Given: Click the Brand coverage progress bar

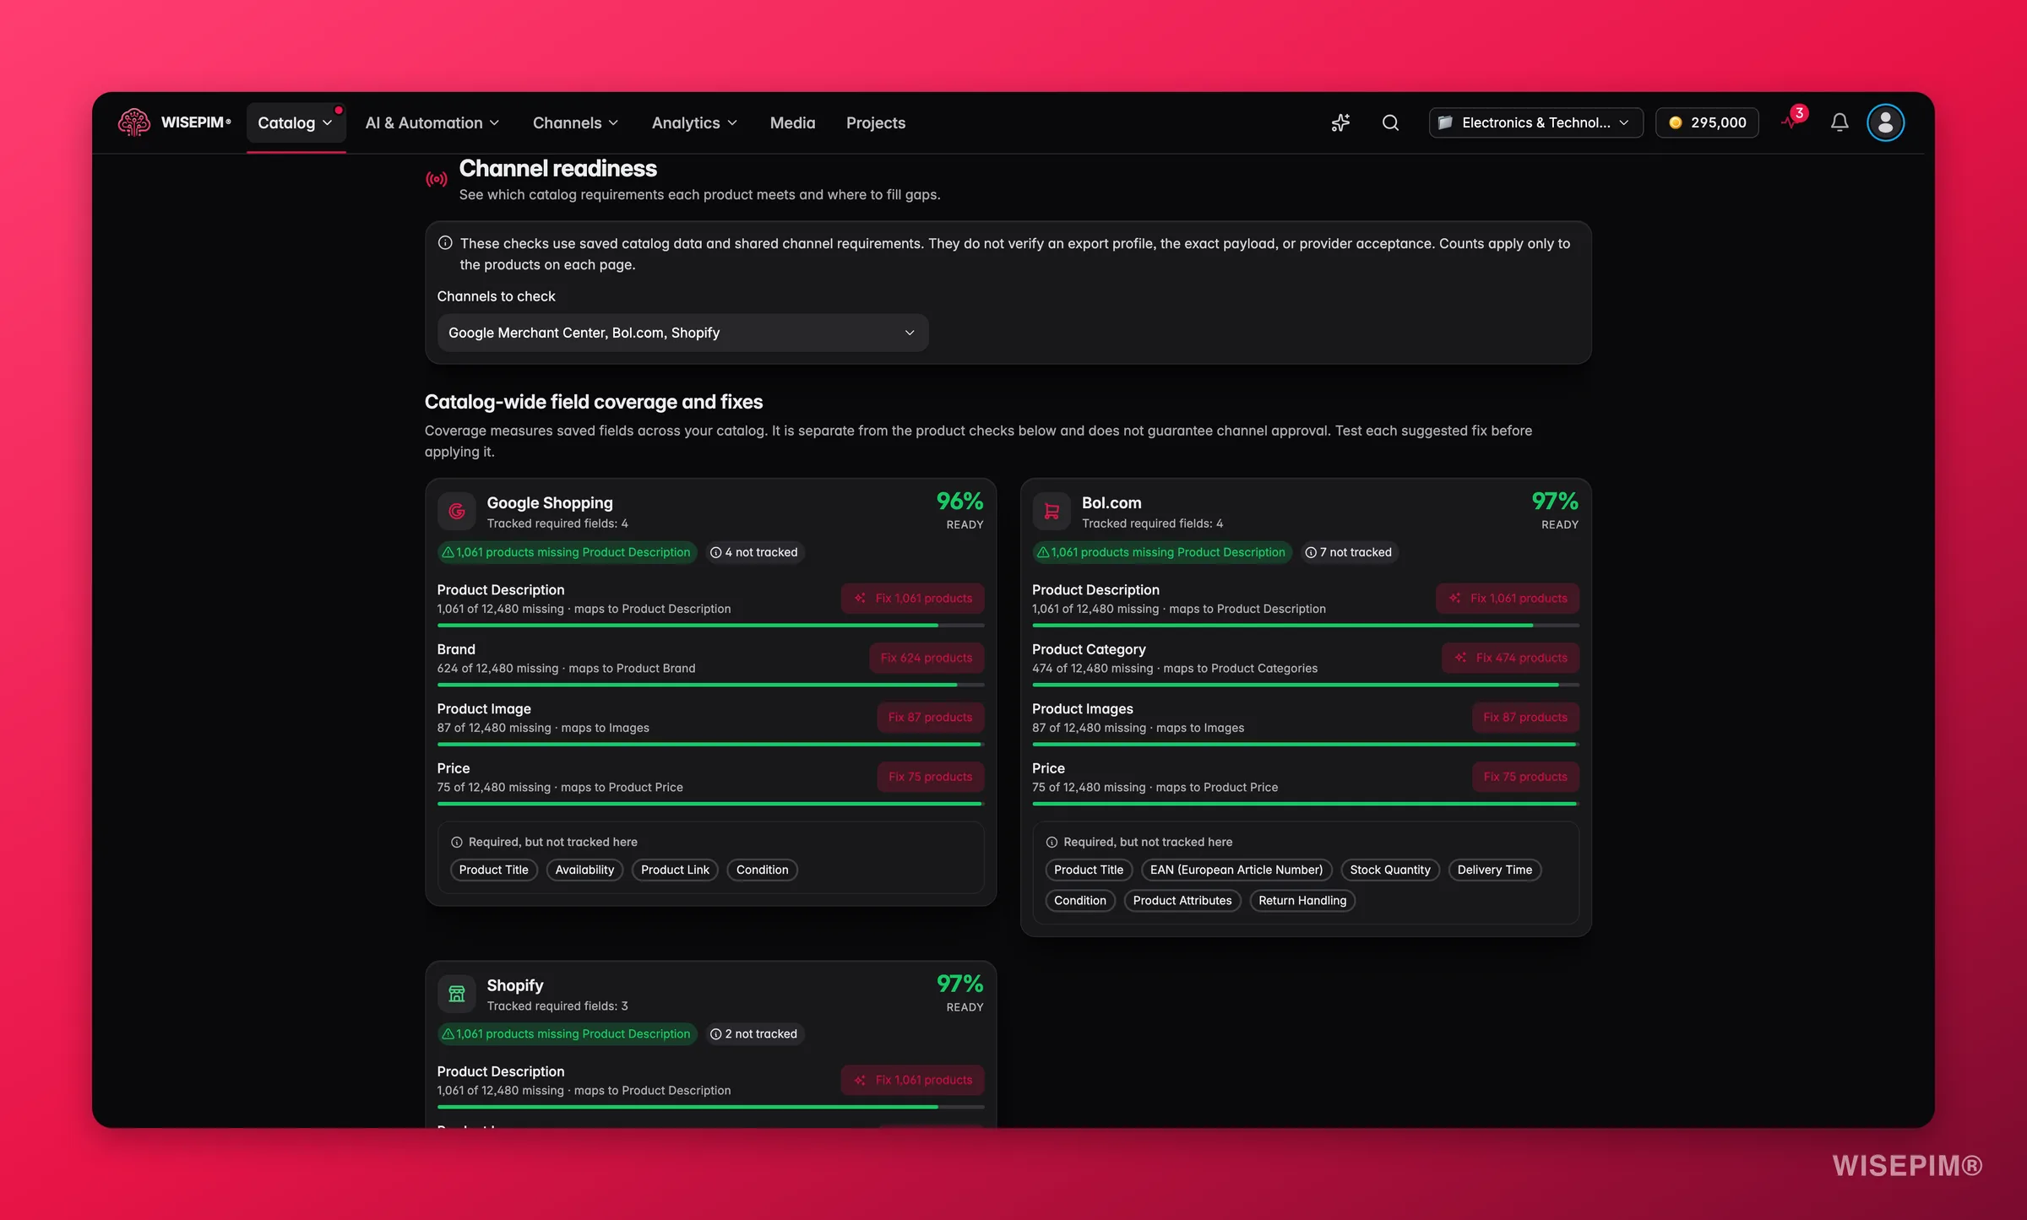Looking at the screenshot, I should point(710,685).
